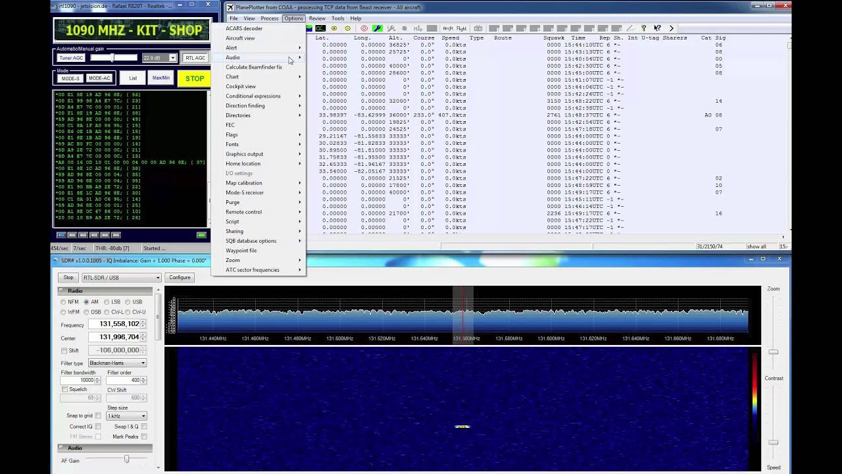Click the What's This help cursor icon
The height and width of the screenshot is (474, 842).
tap(657, 28)
